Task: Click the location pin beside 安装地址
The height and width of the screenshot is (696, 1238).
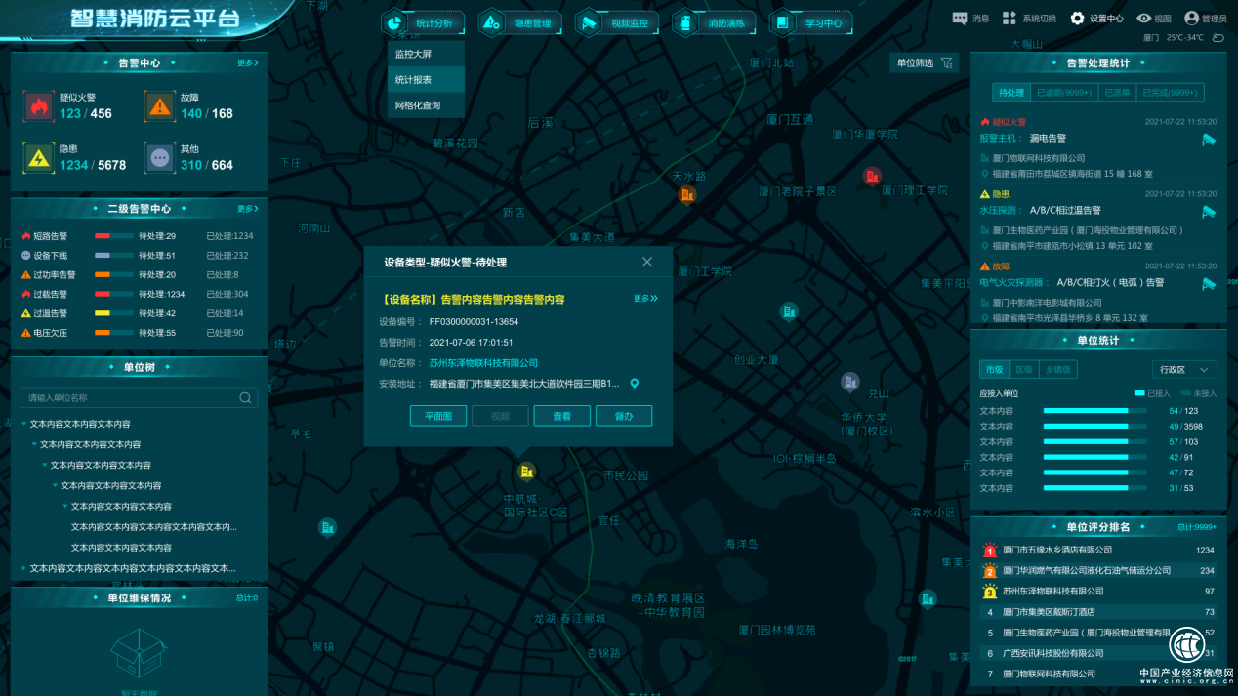Action: pyautogui.click(x=635, y=384)
